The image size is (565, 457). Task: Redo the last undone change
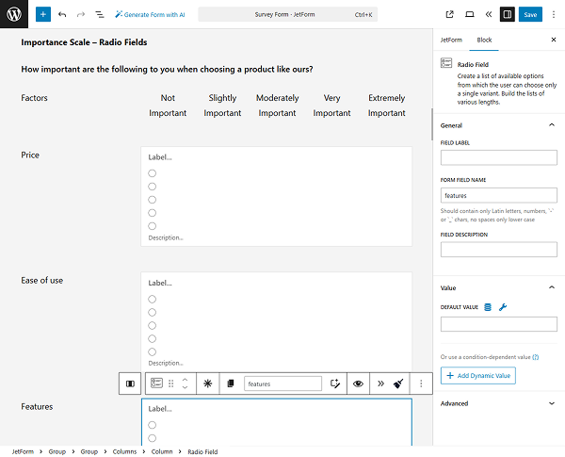[x=81, y=14]
